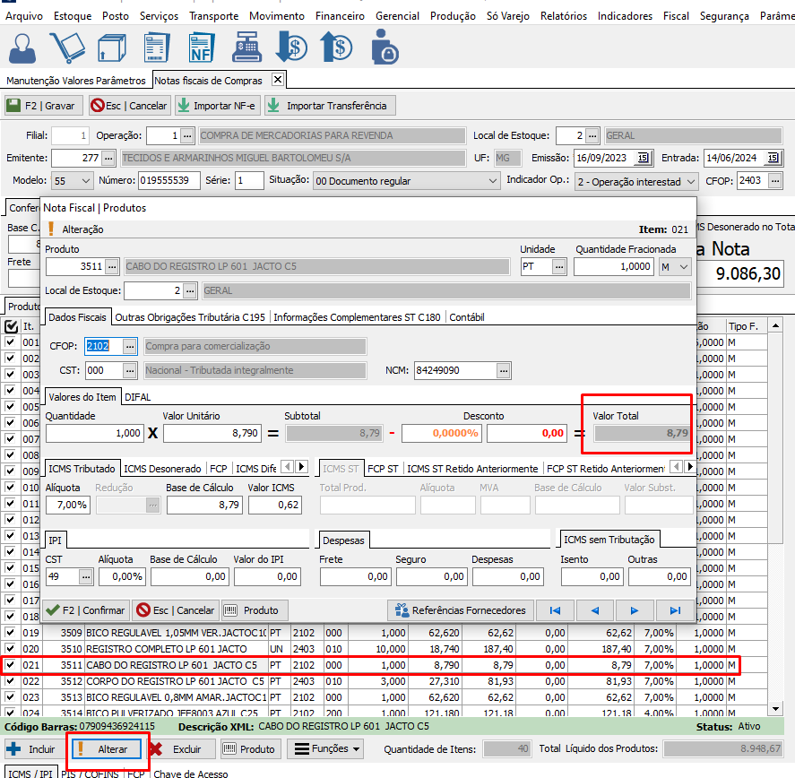Click the Valor Unitário input field

(213, 433)
